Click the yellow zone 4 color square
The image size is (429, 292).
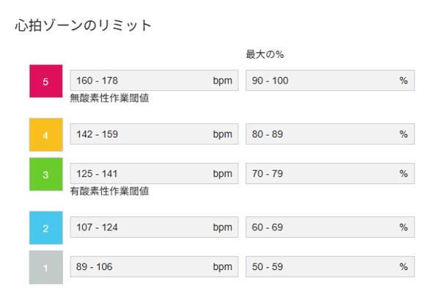[46, 135]
